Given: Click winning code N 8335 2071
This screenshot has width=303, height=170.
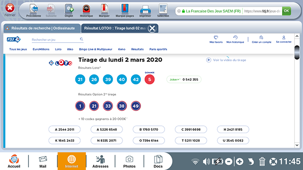Looking at the screenshot, I should click(x=107, y=141).
